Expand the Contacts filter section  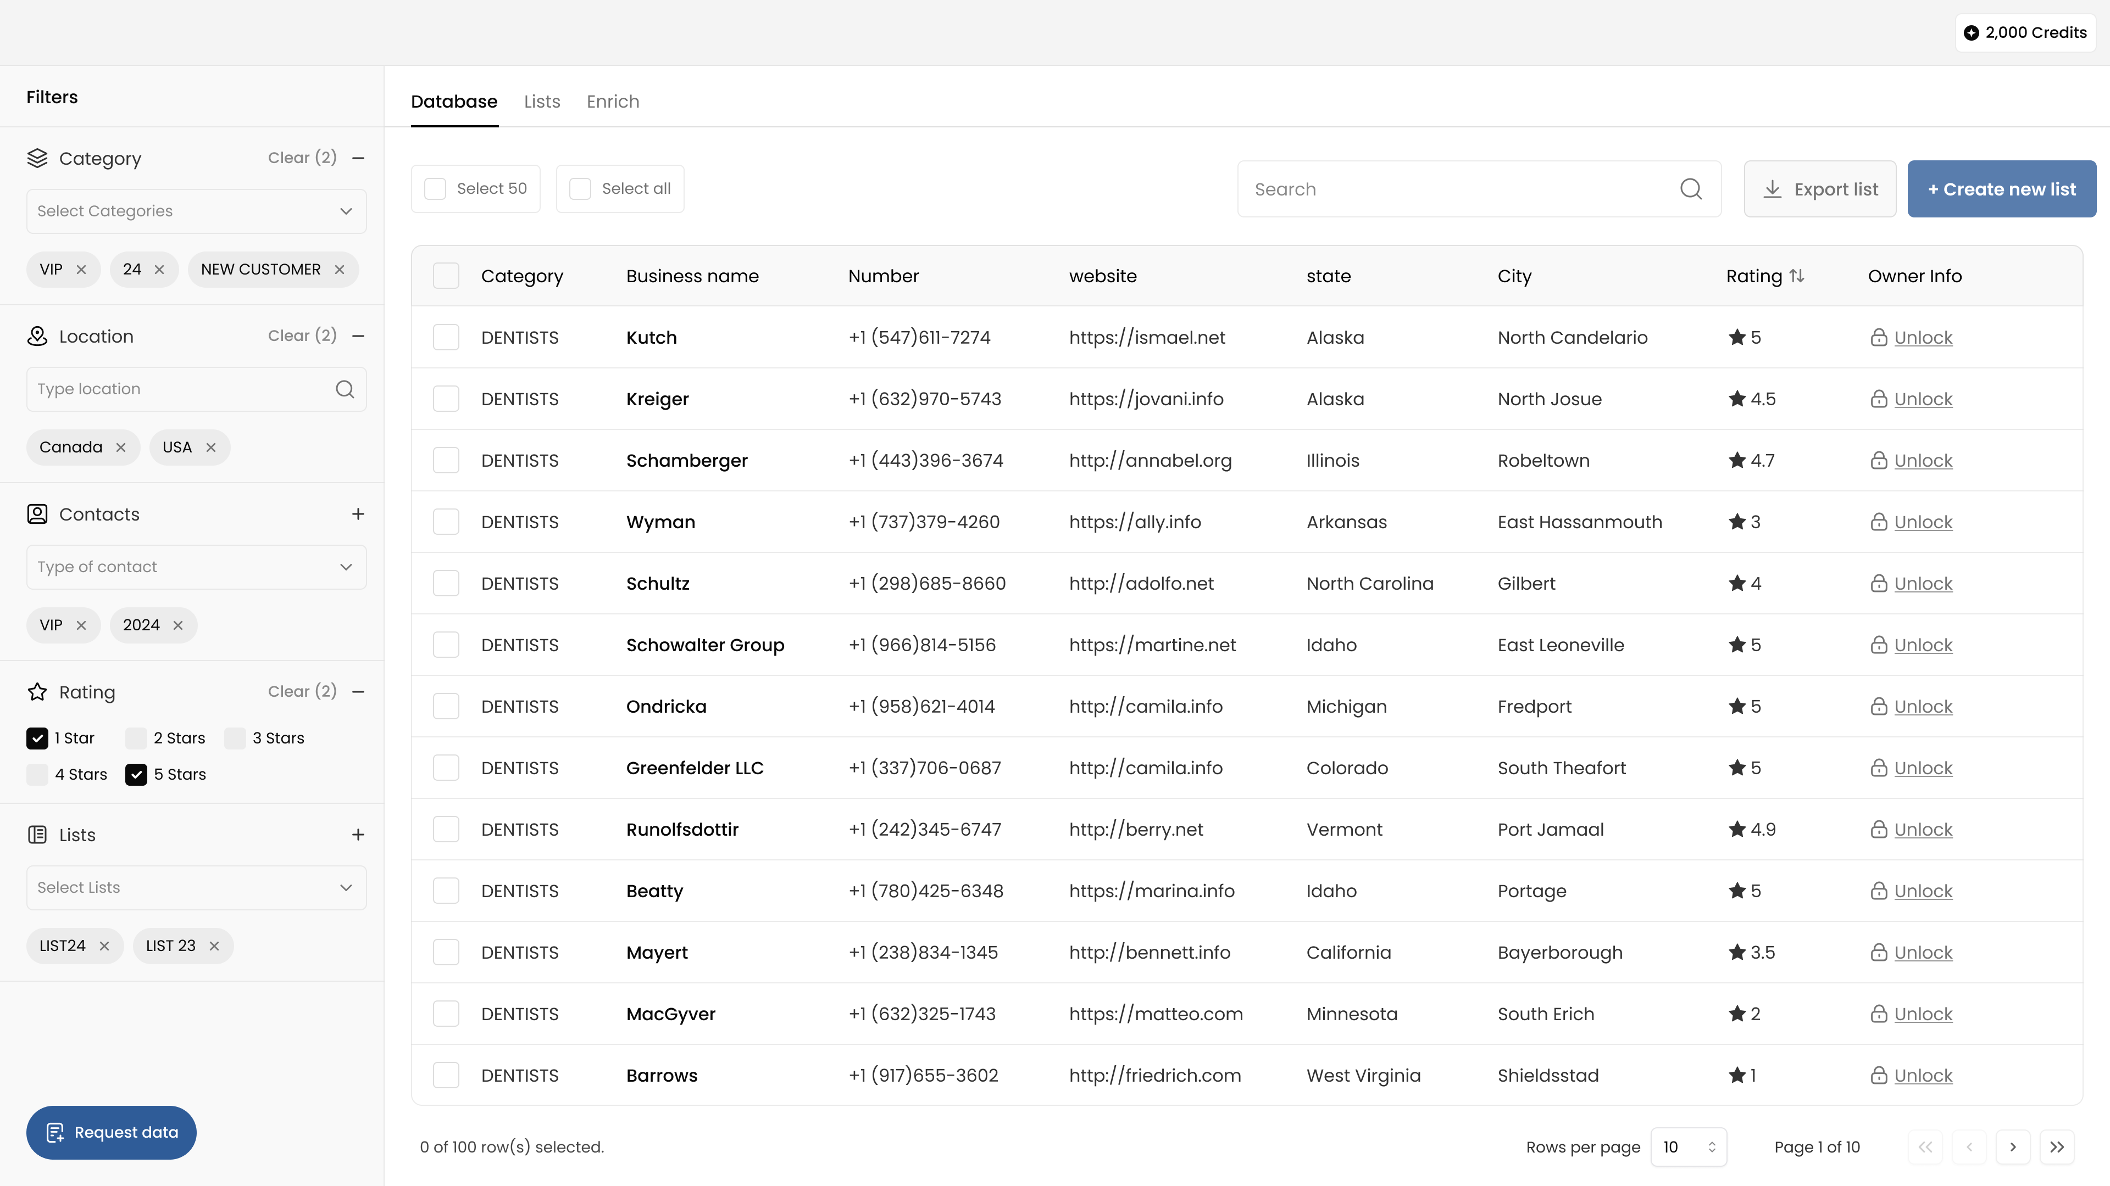[x=358, y=514]
